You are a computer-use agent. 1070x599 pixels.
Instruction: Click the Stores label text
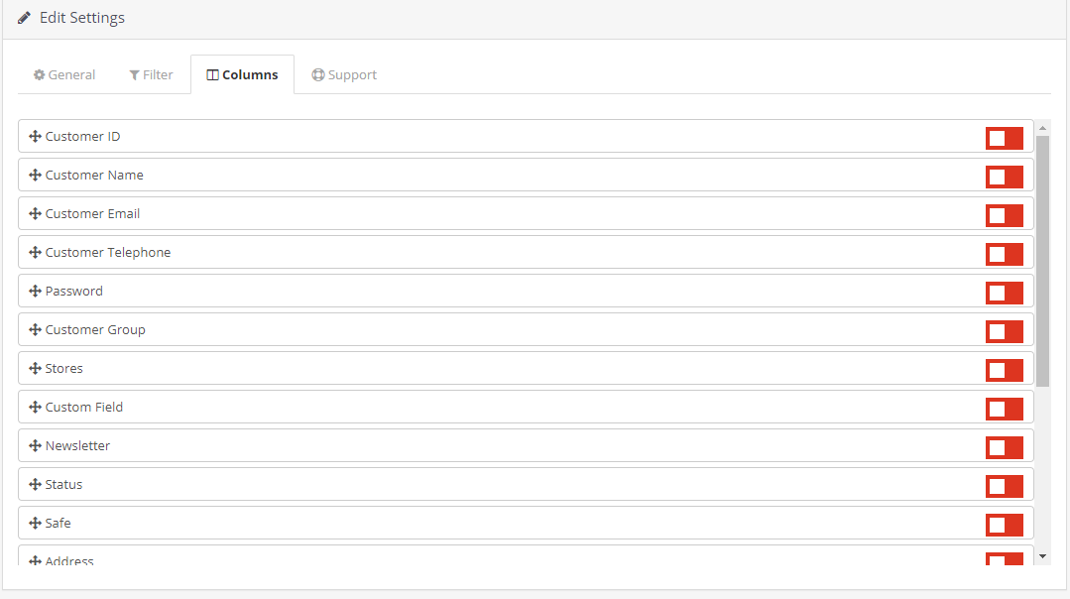[x=63, y=368]
